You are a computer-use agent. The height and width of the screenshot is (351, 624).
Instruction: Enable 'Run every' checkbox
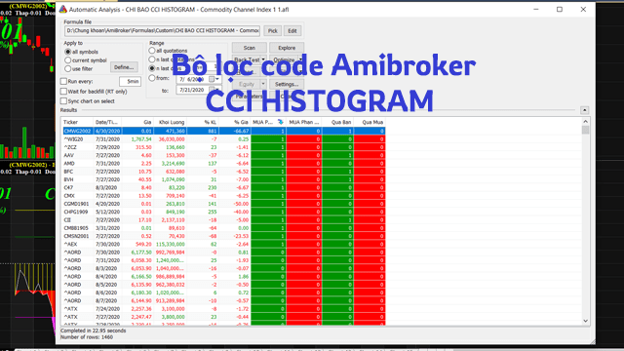pos(63,81)
